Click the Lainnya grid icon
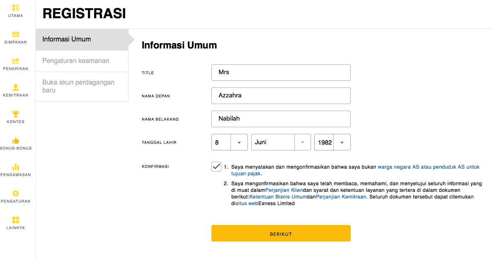 click(16, 220)
